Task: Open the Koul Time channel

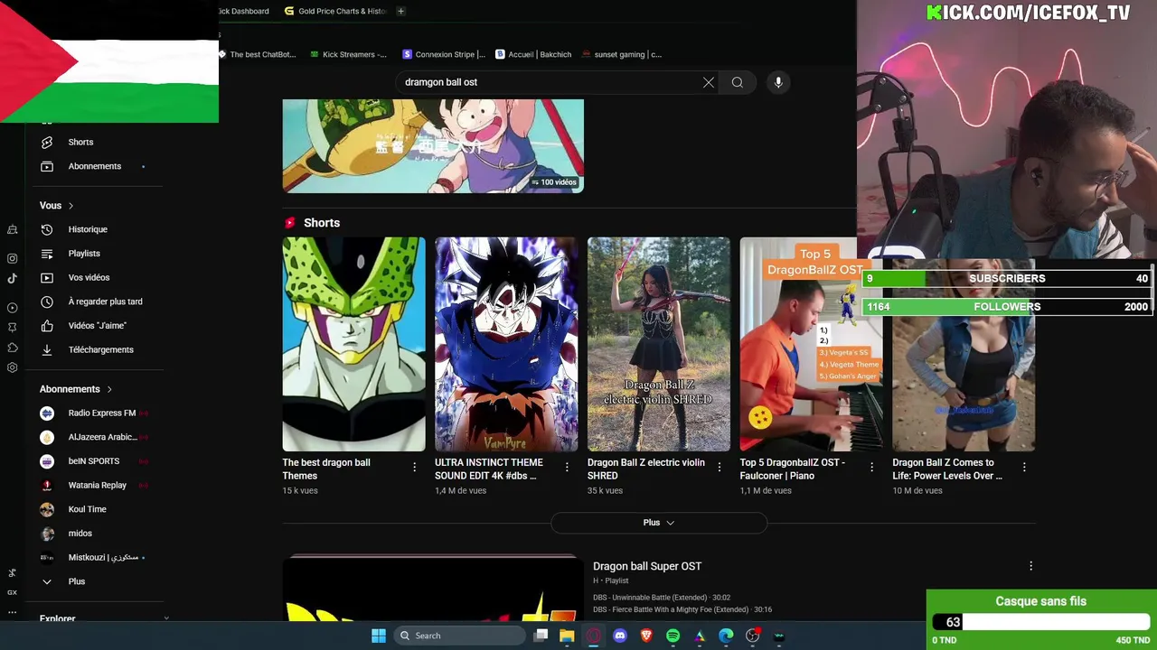Action: tap(87, 509)
